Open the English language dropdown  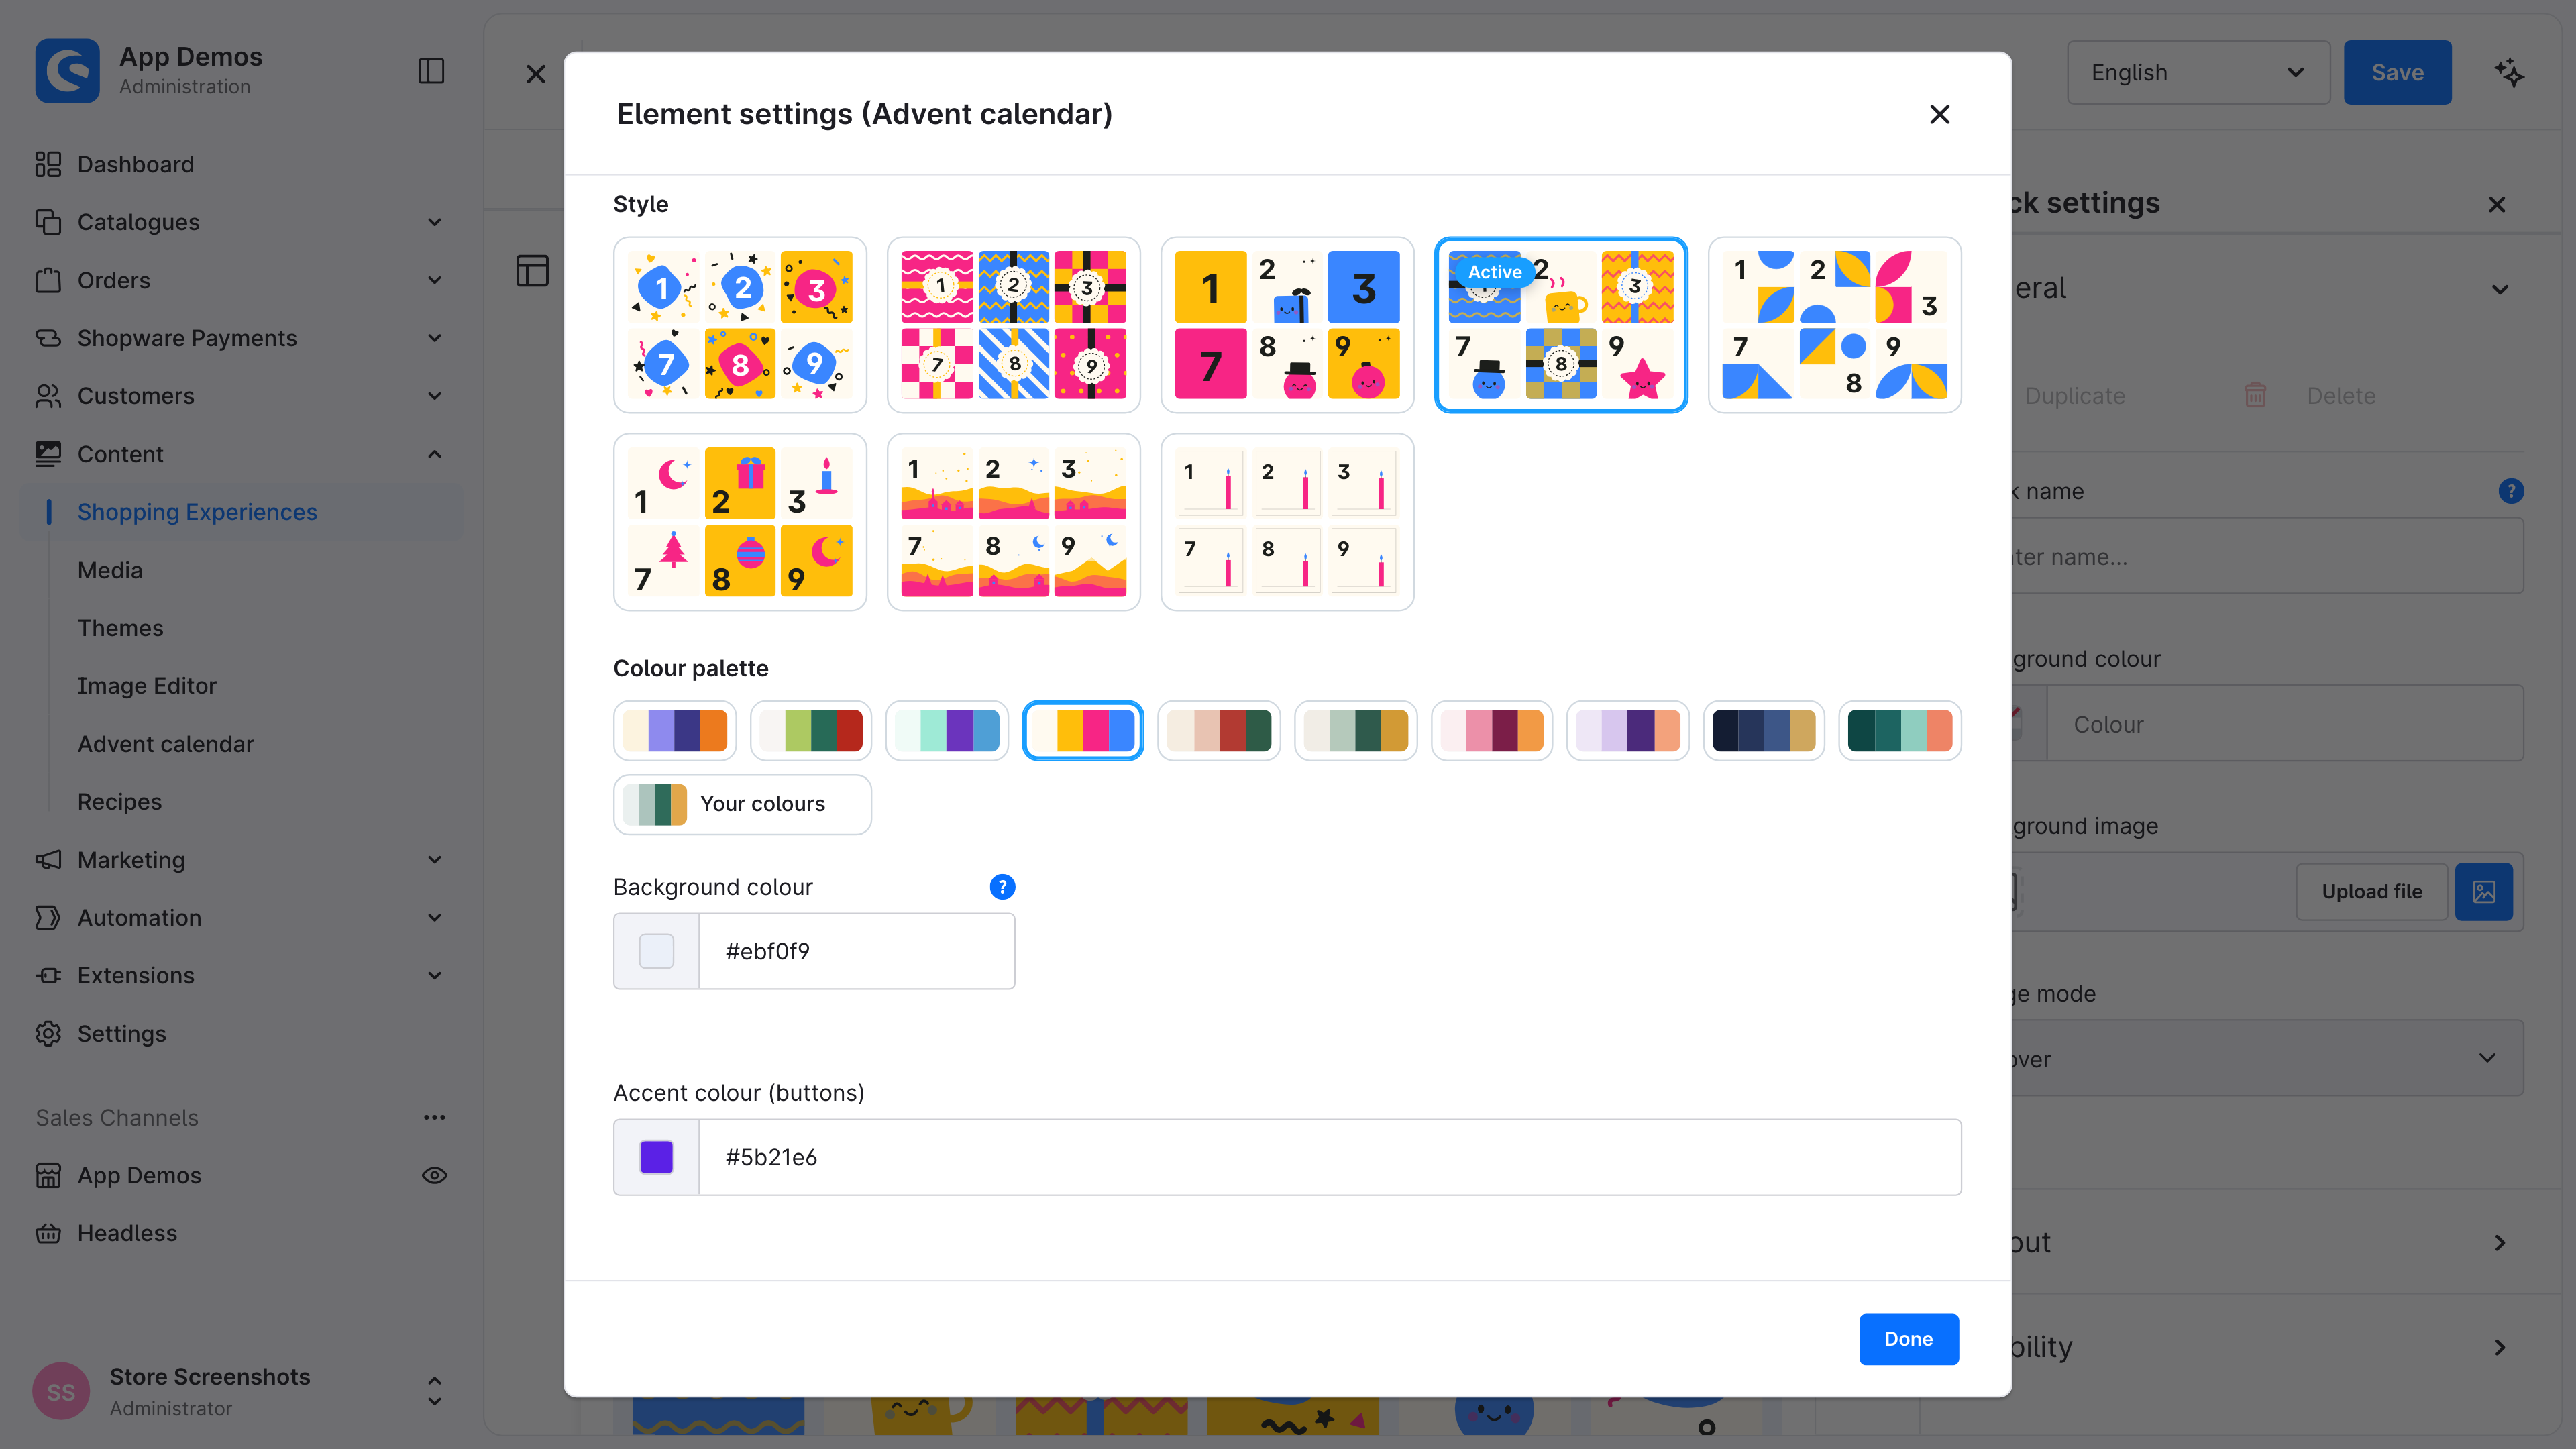click(x=2198, y=73)
